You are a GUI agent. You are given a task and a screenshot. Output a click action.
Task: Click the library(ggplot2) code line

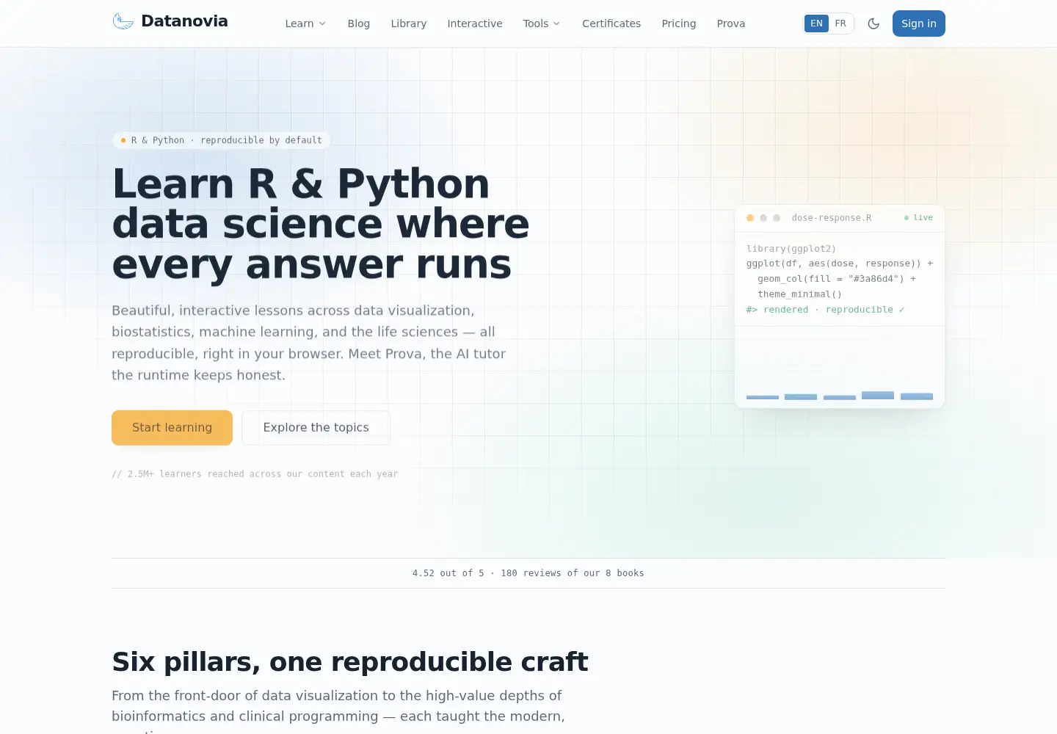coord(791,249)
